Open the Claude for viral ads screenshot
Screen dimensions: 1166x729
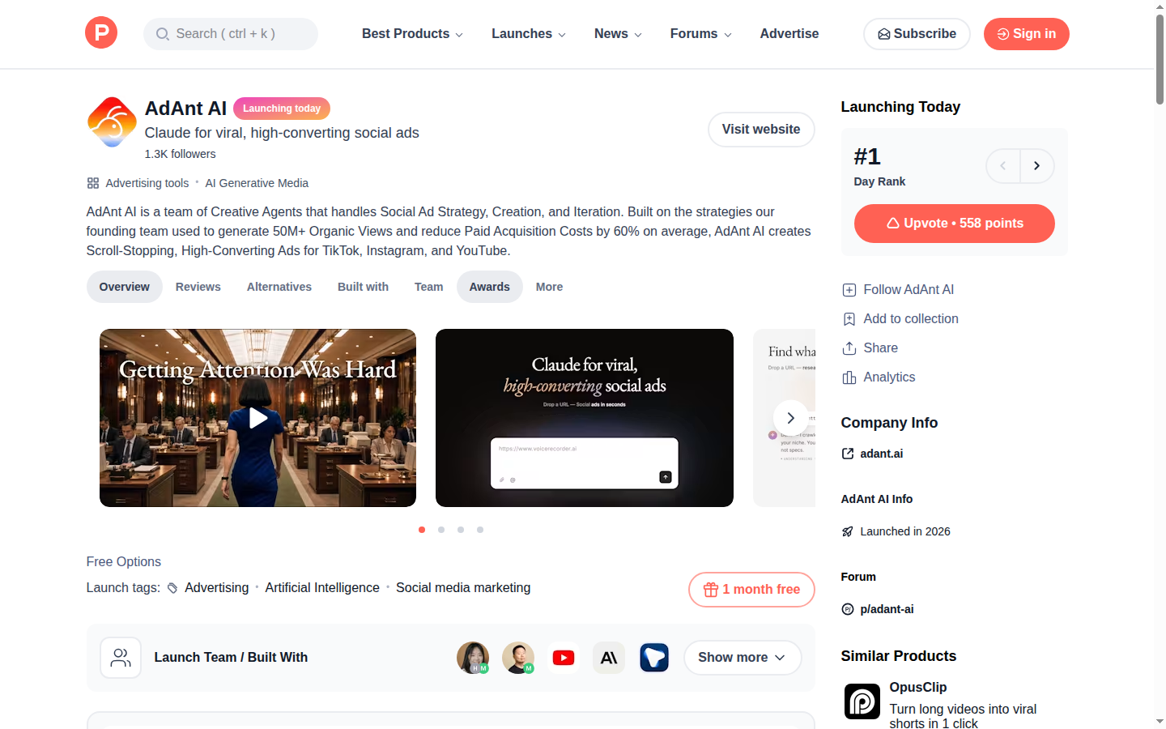tap(585, 418)
